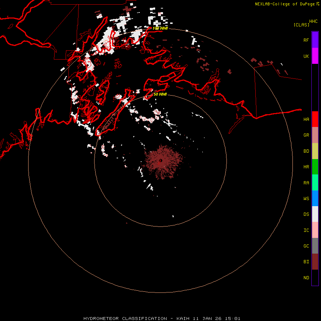Click the HA legend label

pos(306,119)
